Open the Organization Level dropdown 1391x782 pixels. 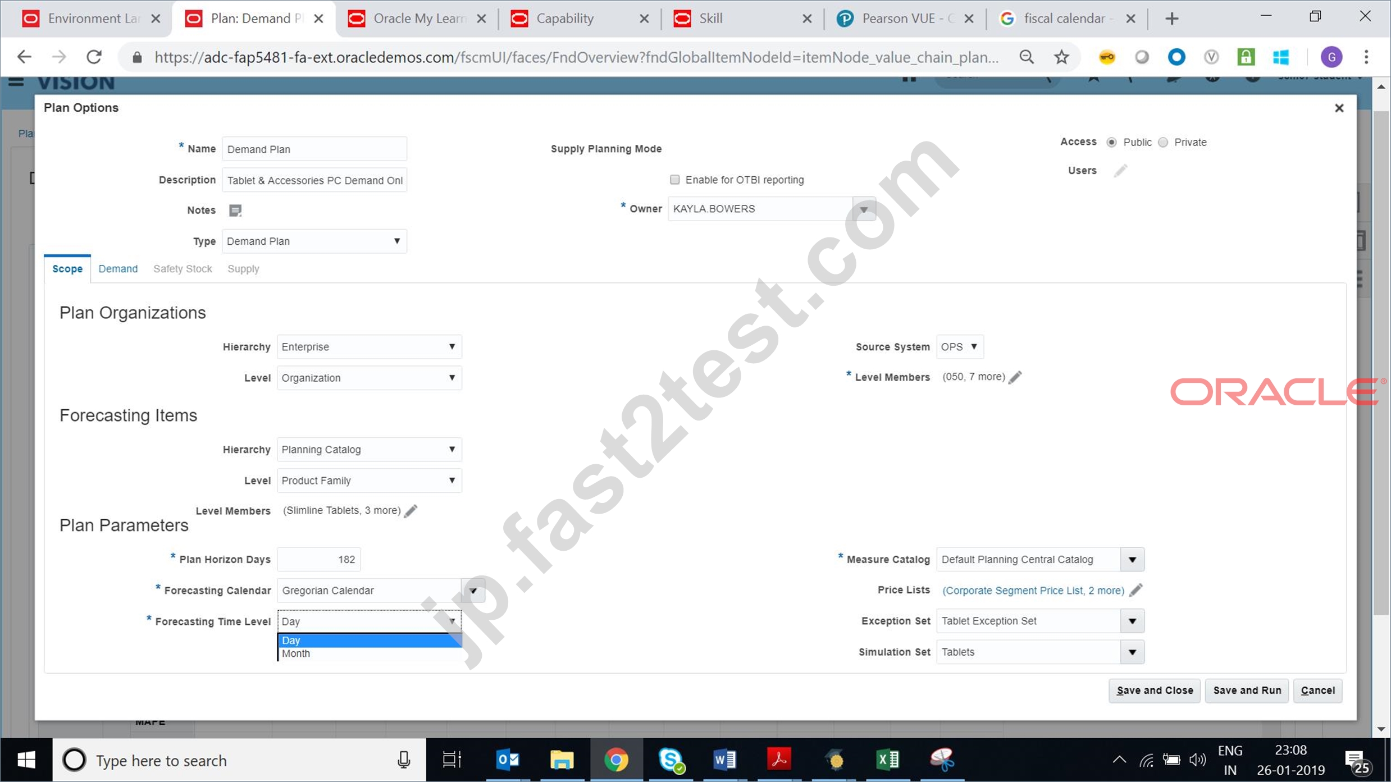click(x=369, y=378)
